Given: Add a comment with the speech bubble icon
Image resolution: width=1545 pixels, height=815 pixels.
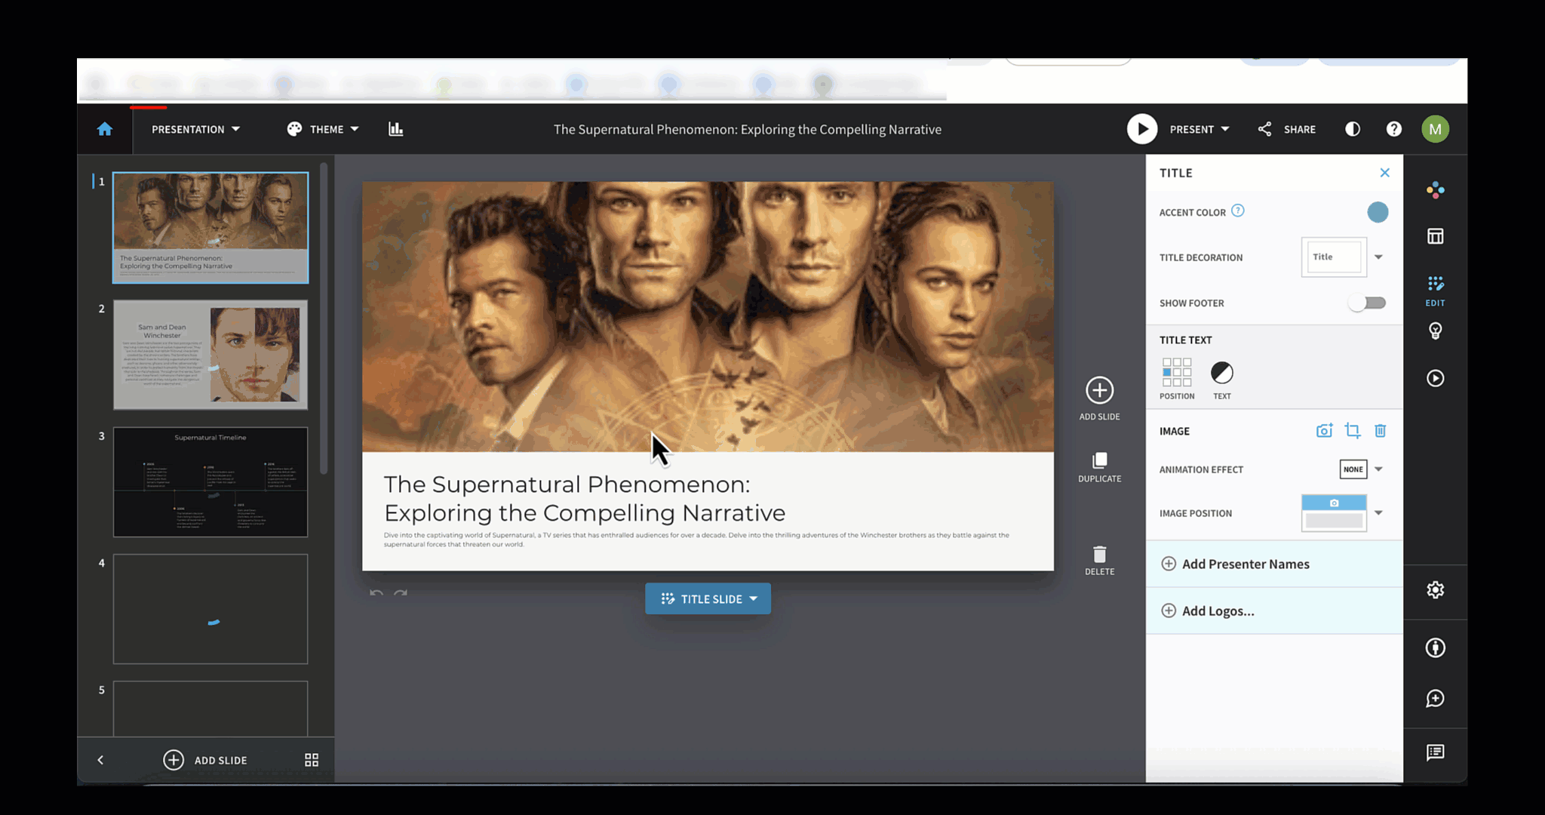Looking at the screenshot, I should [x=1436, y=699].
